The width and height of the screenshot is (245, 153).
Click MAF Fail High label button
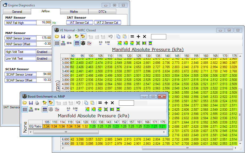pyautogui.click(x=20, y=23)
